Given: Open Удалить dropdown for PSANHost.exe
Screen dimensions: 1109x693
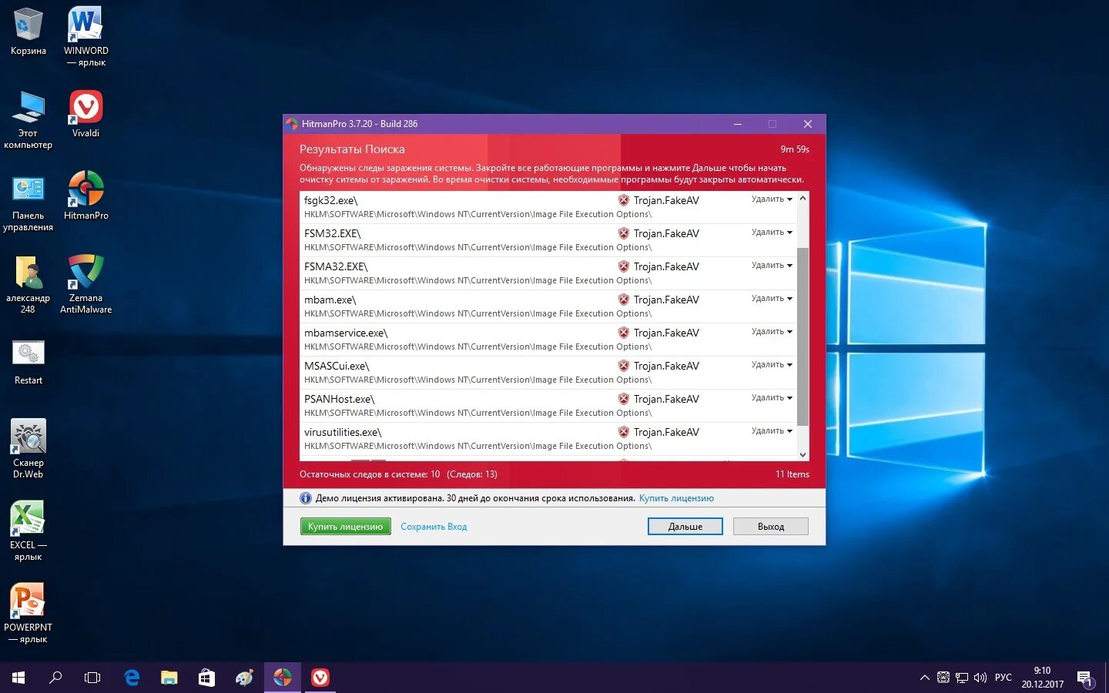Looking at the screenshot, I should [x=772, y=398].
